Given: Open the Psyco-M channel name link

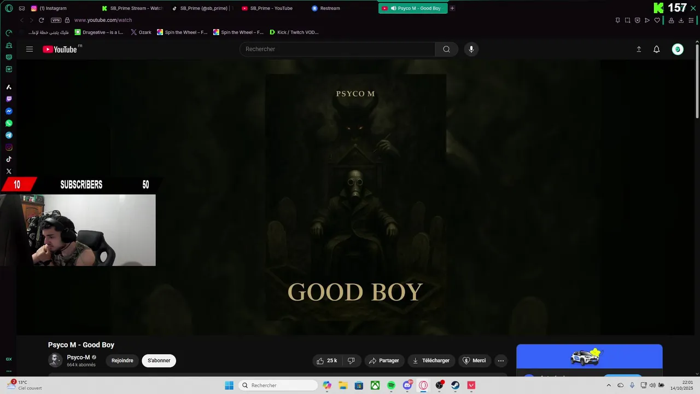Looking at the screenshot, I should tap(78, 357).
